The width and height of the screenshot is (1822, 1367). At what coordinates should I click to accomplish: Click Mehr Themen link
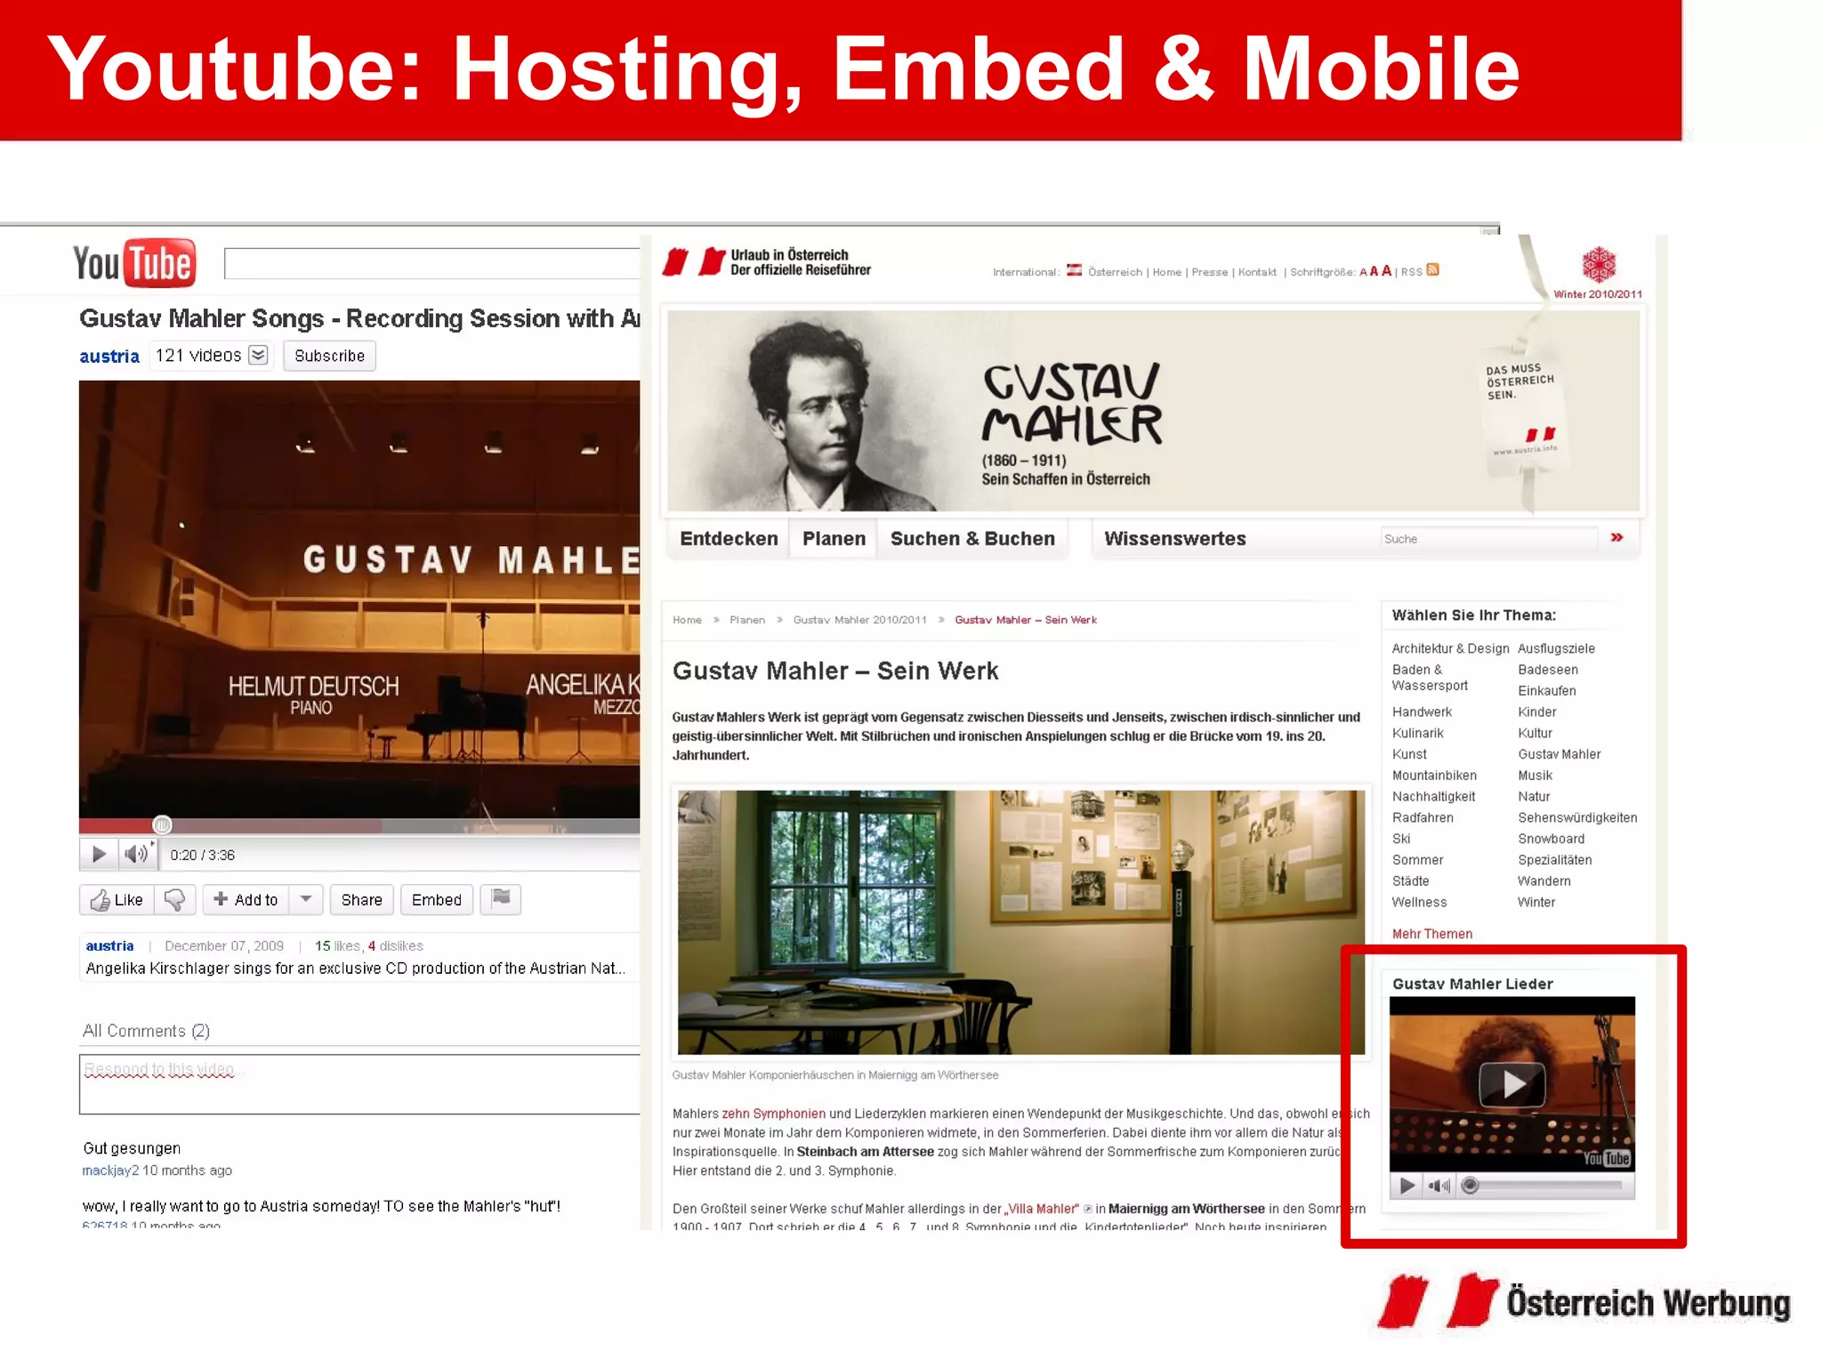1431,934
